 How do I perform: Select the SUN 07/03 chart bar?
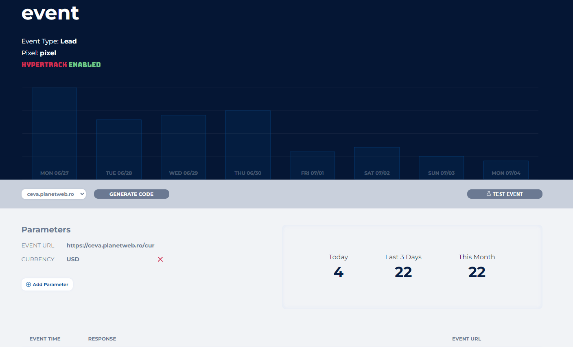(x=442, y=167)
